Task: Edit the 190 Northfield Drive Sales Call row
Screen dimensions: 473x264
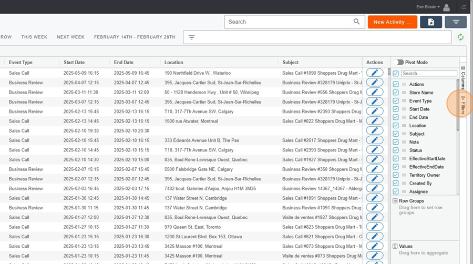Action: [375, 73]
